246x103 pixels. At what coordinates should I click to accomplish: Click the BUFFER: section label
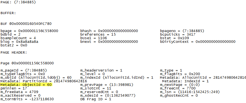[x=8, y=13]
